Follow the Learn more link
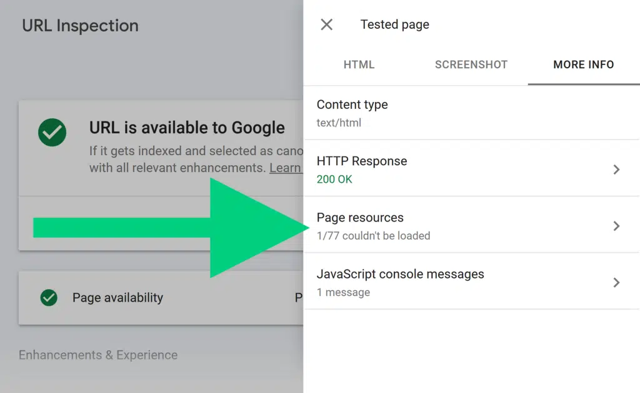 pos(286,168)
